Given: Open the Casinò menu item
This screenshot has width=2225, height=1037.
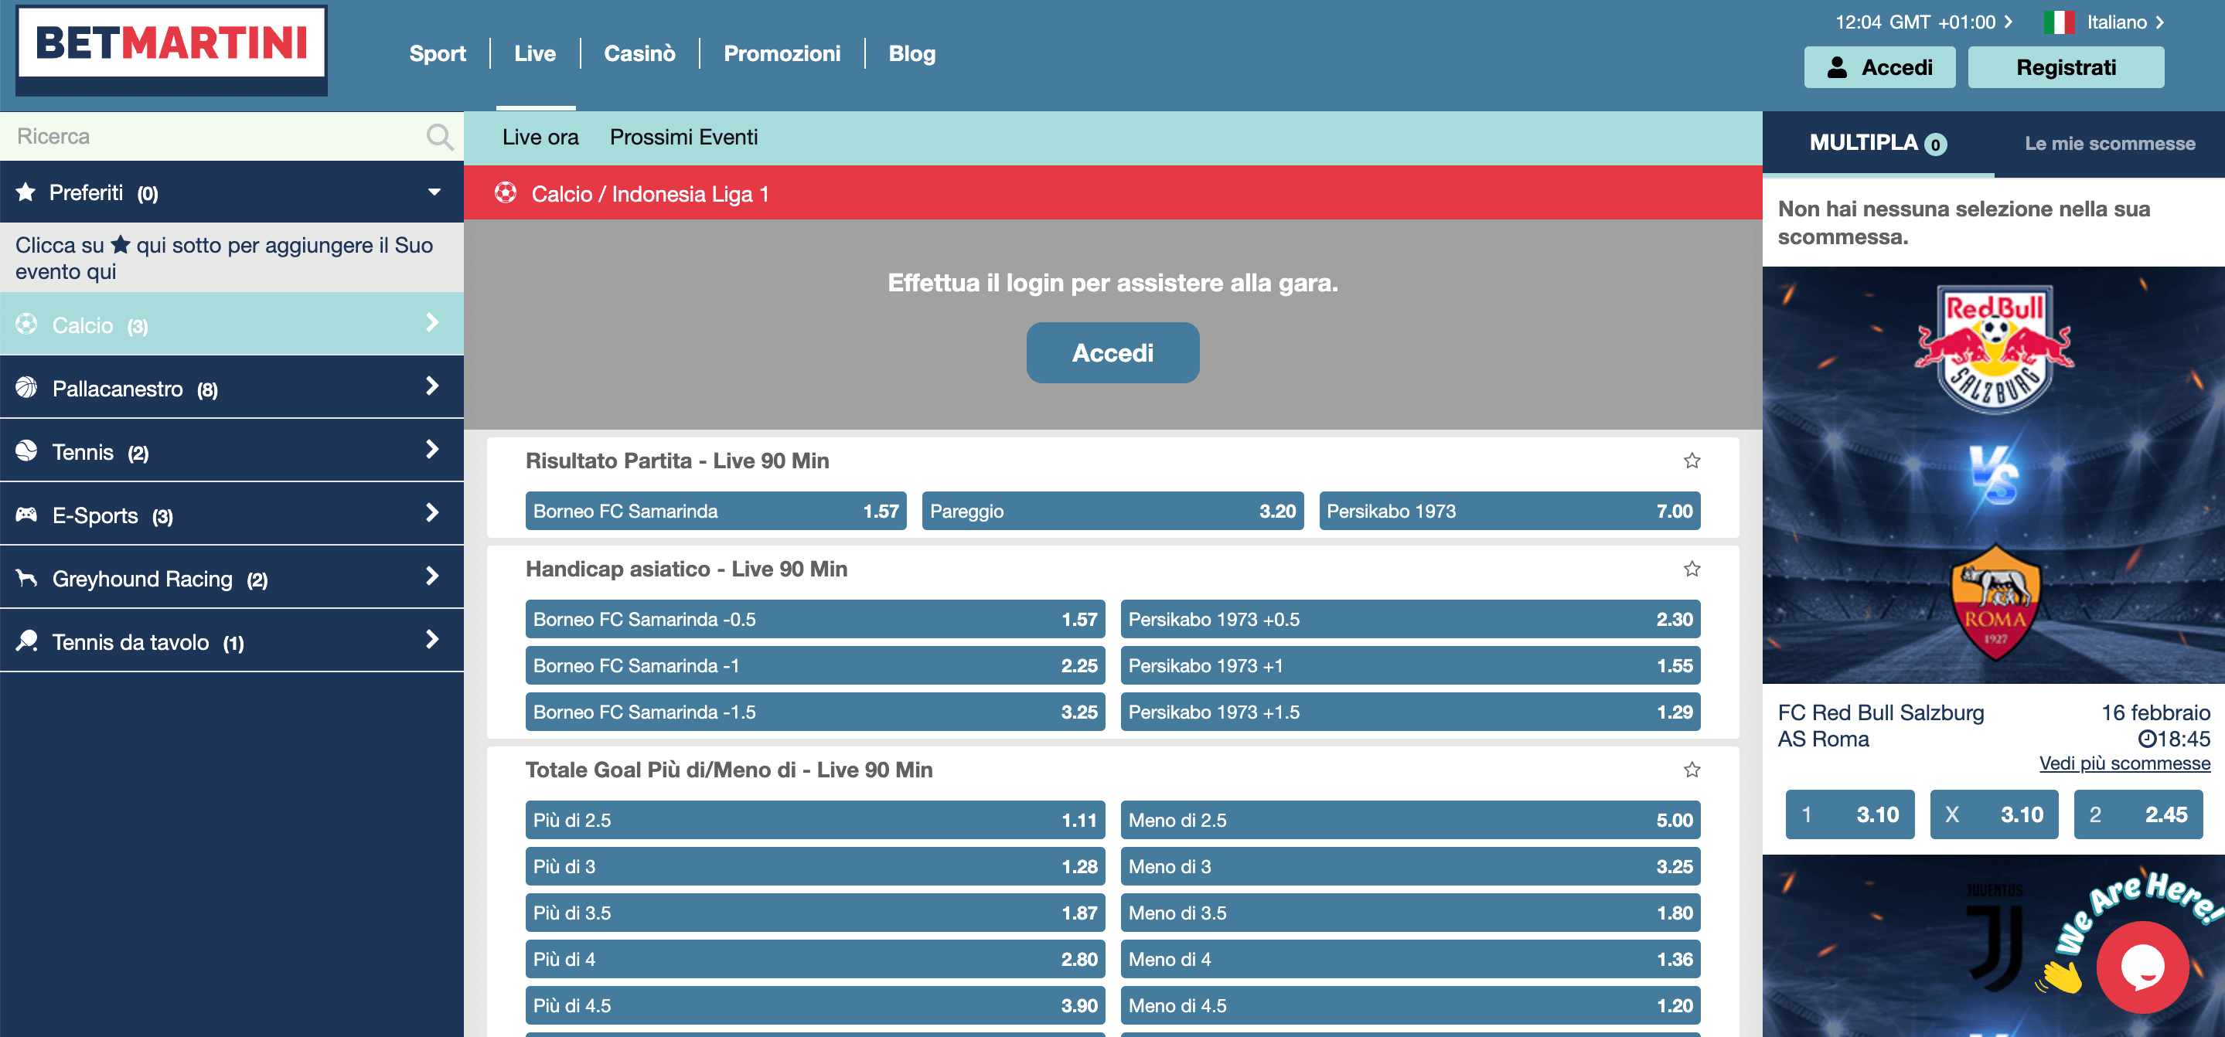Looking at the screenshot, I should 639,53.
